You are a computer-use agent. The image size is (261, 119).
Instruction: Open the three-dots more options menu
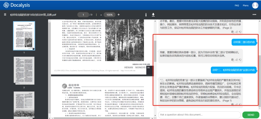point(254,15)
